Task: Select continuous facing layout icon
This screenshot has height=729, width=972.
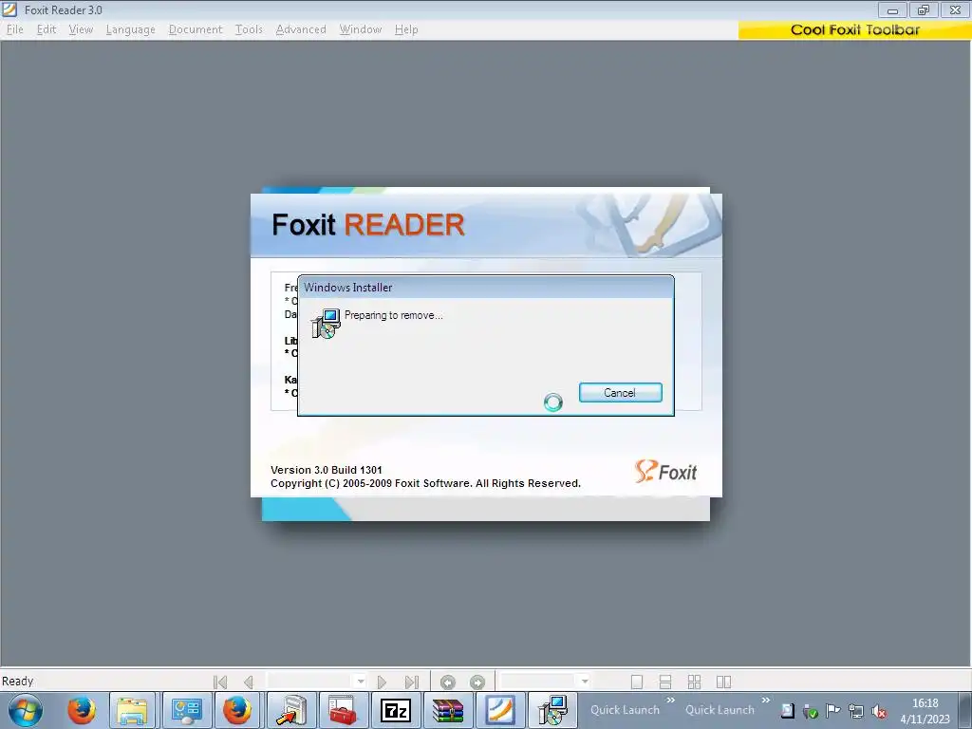Action: (x=694, y=682)
